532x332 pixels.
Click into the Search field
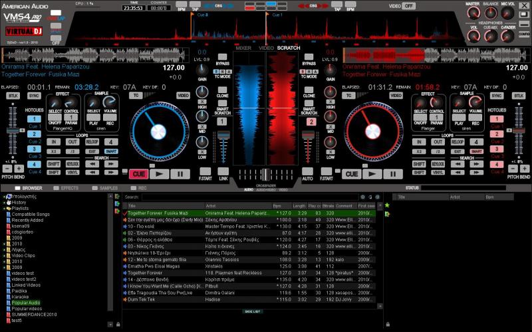coord(250,197)
